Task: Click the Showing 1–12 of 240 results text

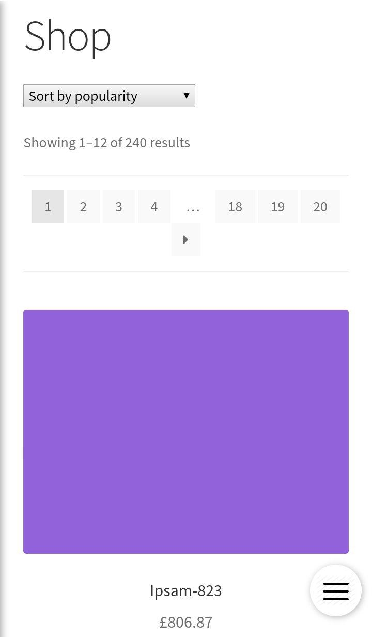Action: click(x=107, y=143)
